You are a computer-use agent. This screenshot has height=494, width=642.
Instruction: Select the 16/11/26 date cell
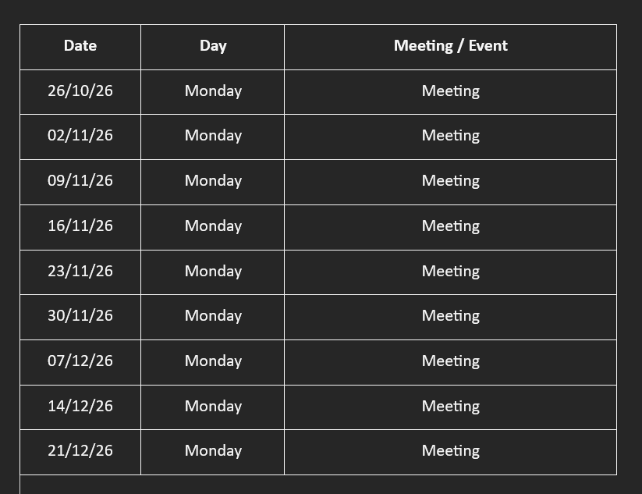[80, 226]
